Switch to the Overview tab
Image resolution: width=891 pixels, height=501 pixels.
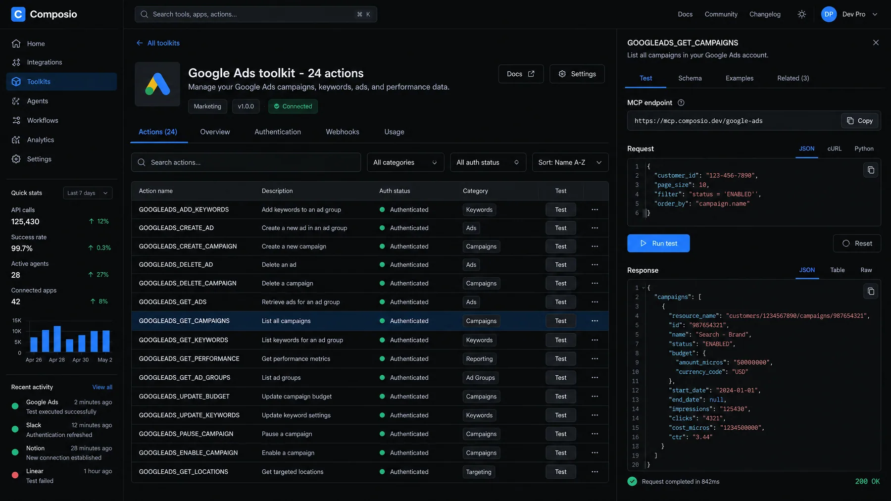215,132
